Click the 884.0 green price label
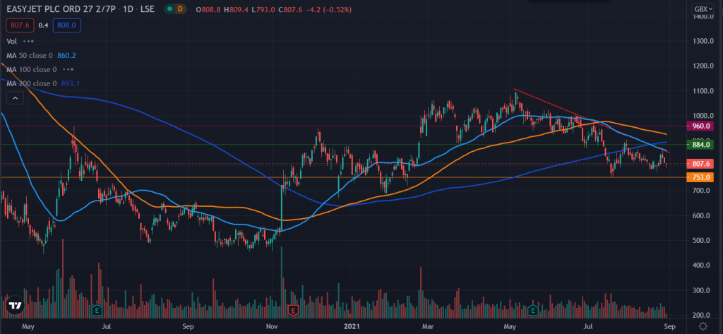The height and width of the screenshot is (334, 723). click(700, 145)
